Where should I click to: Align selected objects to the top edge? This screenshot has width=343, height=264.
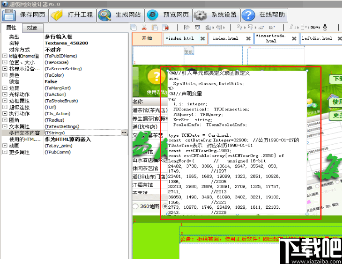[x=197, y=27]
